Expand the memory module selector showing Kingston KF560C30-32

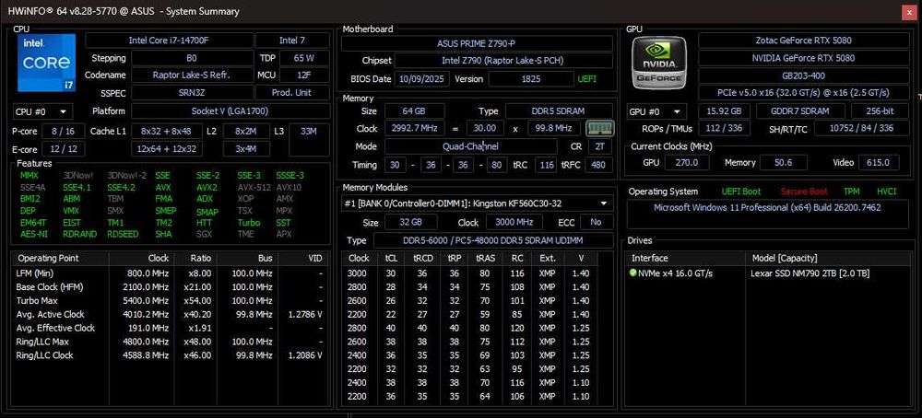coord(477,203)
